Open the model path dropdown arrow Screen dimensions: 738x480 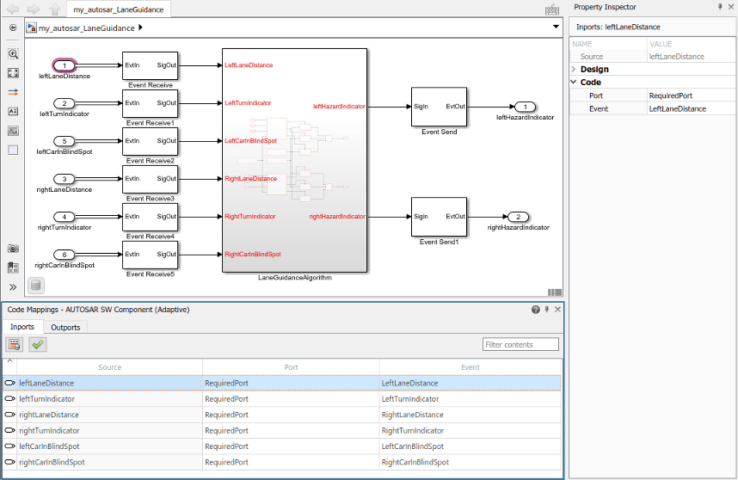click(x=555, y=28)
